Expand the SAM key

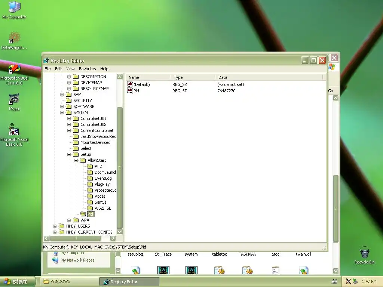pos(62,95)
